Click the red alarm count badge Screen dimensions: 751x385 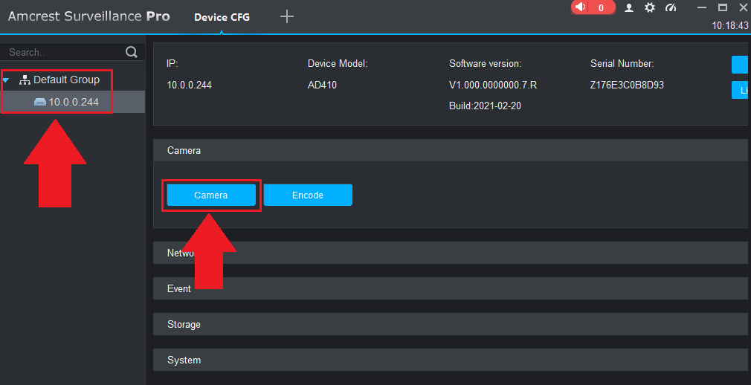coord(600,7)
